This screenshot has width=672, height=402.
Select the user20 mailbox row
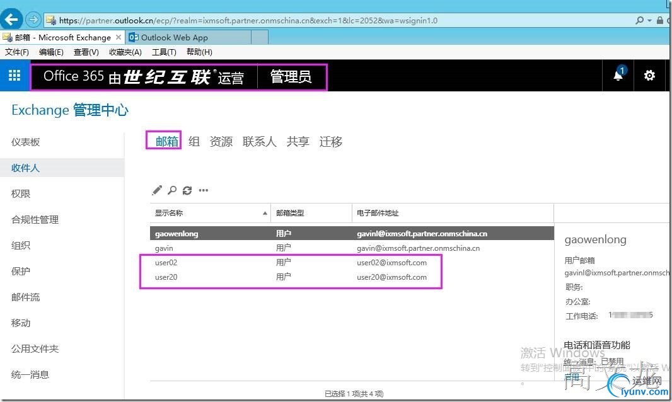[352, 277]
